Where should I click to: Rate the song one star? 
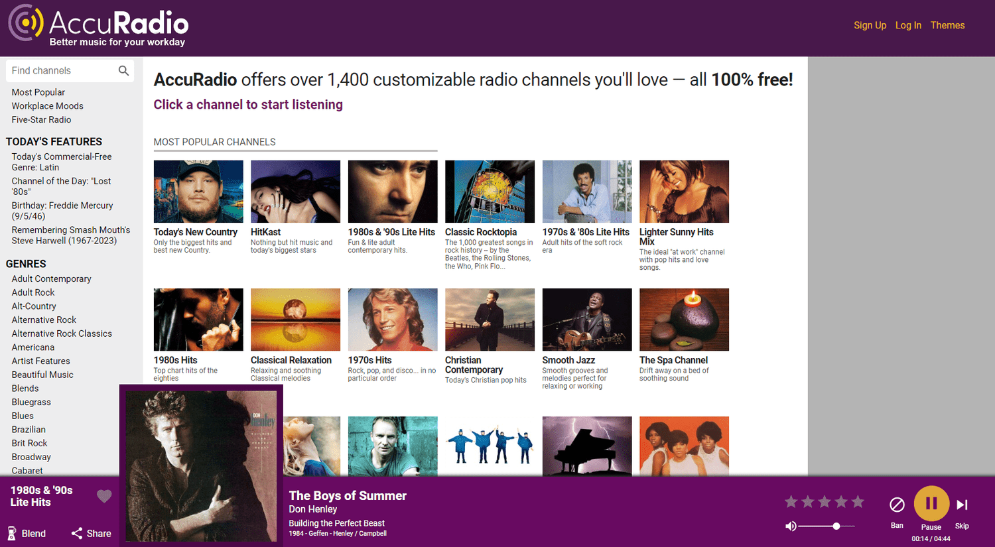tap(791, 502)
